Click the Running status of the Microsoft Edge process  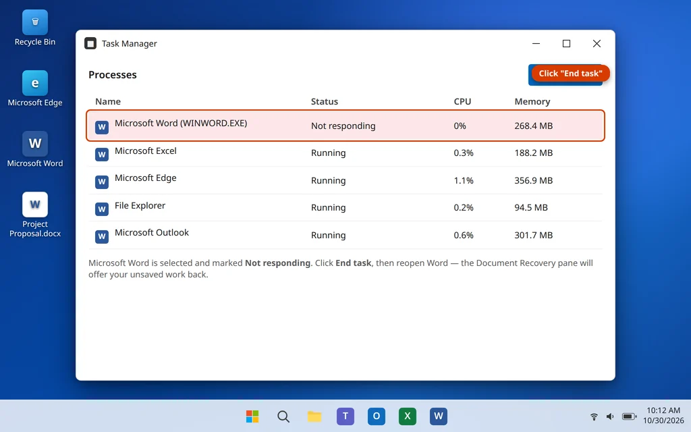329,181
